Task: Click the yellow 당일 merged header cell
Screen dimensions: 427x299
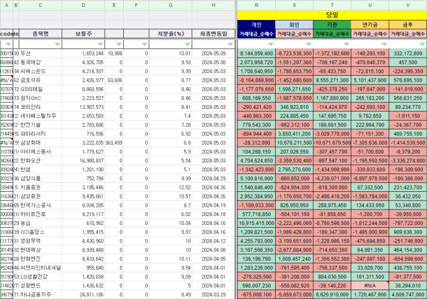Action: coord(332,15)
